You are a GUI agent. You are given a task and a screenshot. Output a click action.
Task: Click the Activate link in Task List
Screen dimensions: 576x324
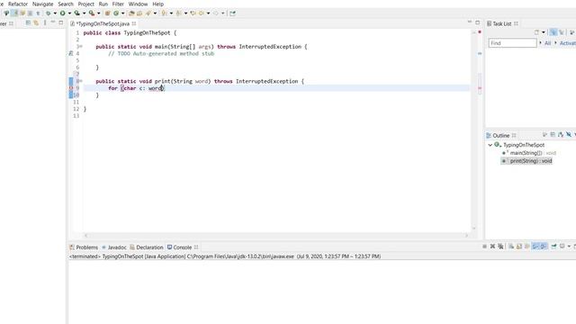pos(568,43)
